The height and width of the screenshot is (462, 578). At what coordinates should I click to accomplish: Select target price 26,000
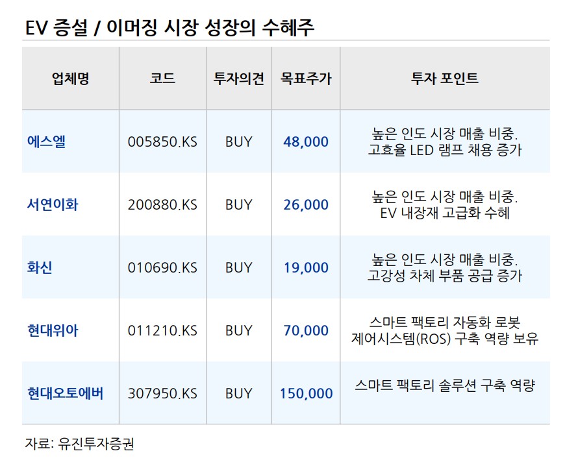click(x=306, y=205)
